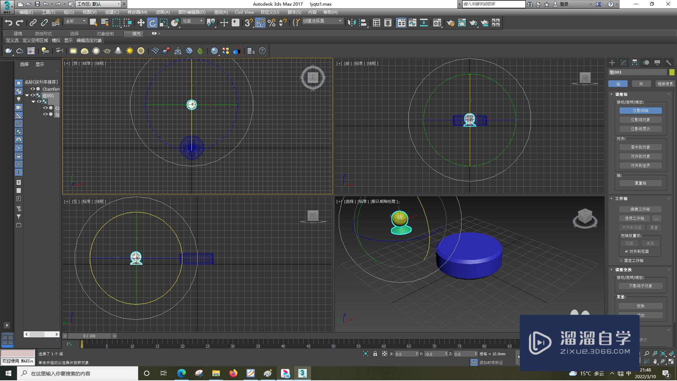Screen dimensions: 677x381
Task: Collapse the 调整变换 rollout
Action: pyautogui.click(x=612, y=270)
